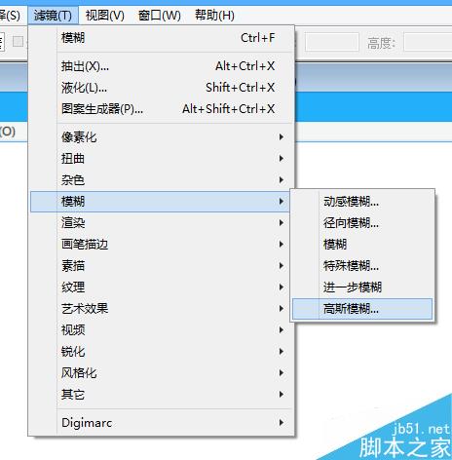
Task: Expand the 视频 submenu
Action: (162, 330)
